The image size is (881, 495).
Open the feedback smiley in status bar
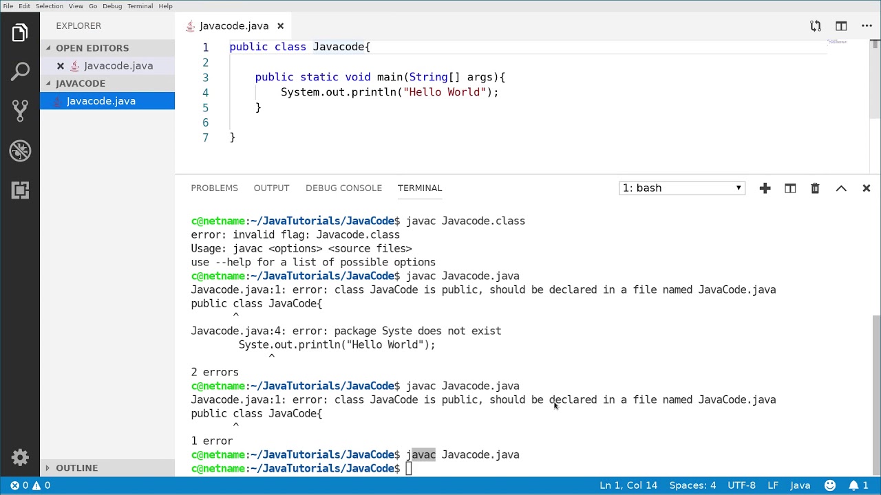tap(829, 485)
